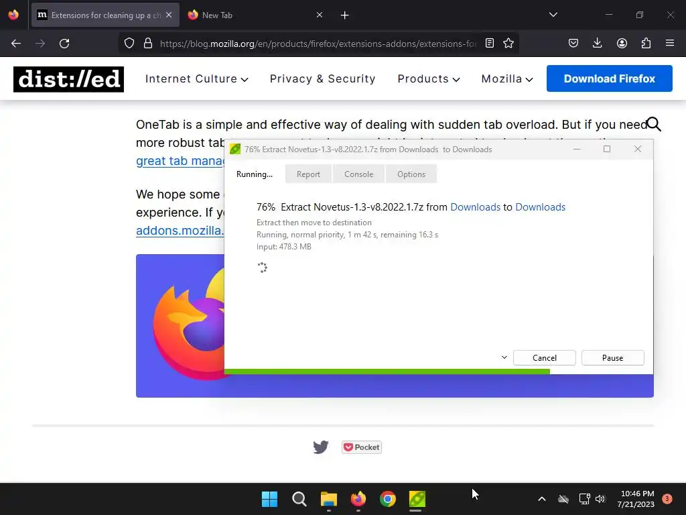Open the notification badge in the tray
The height and width of the screenshot is (515, 686).
point(667,498)
